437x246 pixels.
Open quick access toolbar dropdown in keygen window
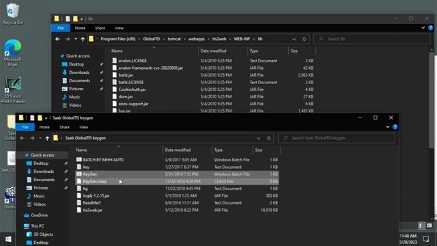46,118
